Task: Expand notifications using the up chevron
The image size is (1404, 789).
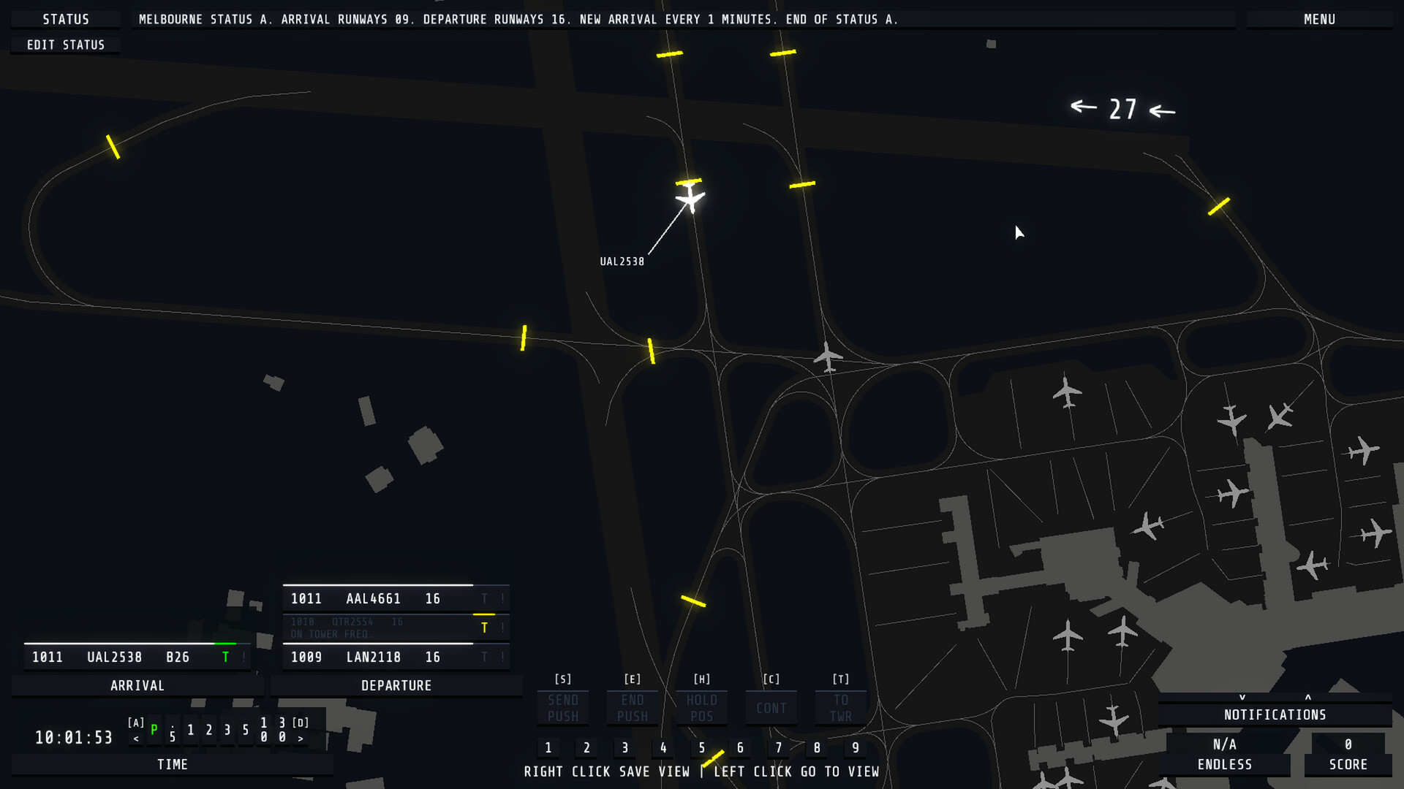Action: 1308,698
